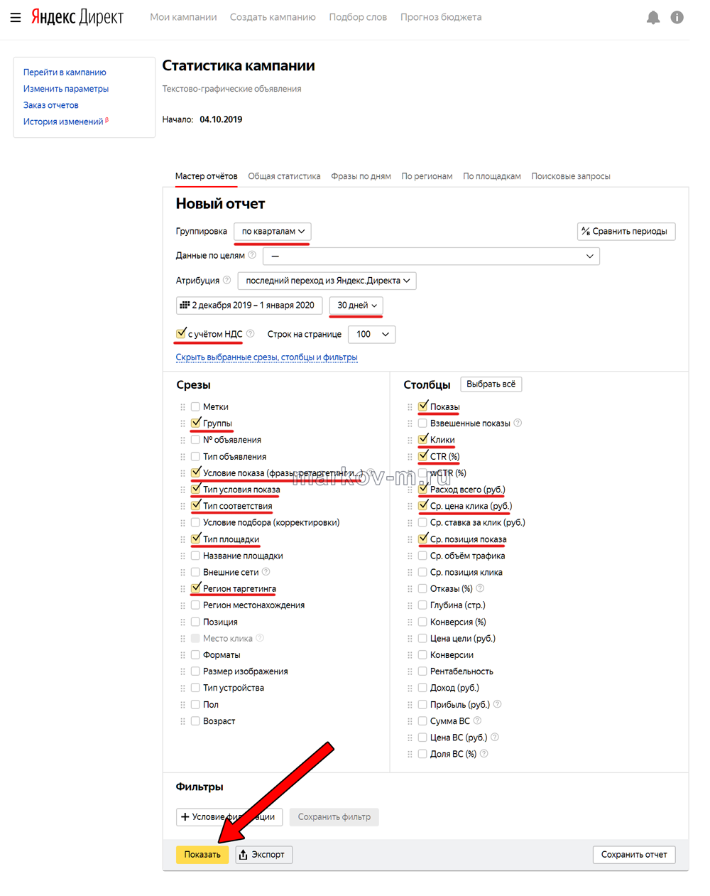The height and width of the screenshot is (896, 710).
Task: Click the date range field
Action: click(248, 306)
